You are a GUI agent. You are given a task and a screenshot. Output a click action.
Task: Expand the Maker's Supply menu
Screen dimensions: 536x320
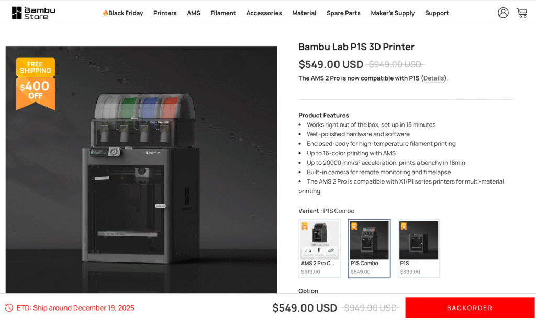(x=393, y=13)
